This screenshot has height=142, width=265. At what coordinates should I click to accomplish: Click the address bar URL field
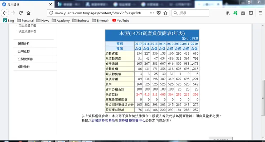click(98, 13)
